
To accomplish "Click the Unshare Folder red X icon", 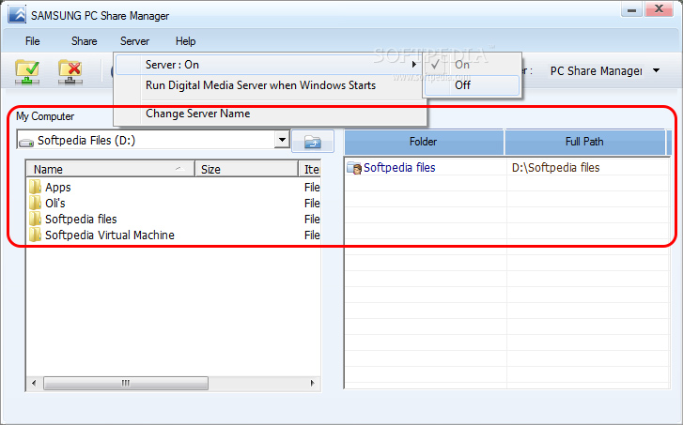I will point(70,71).
